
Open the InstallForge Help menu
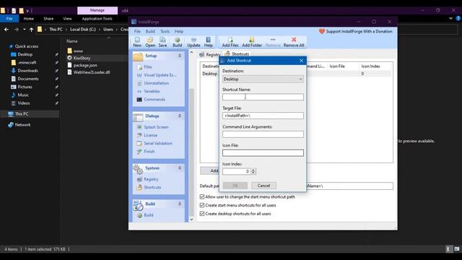tap(179, 31)
